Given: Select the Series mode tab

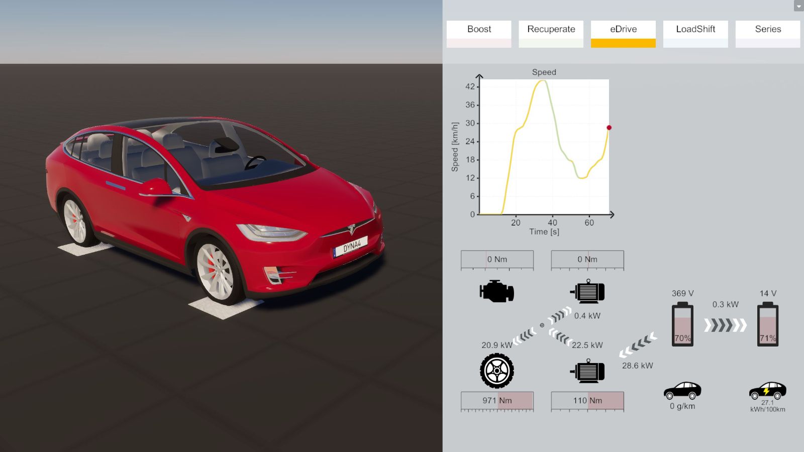Looking at the screenshot, I should [x=768, y=34].
